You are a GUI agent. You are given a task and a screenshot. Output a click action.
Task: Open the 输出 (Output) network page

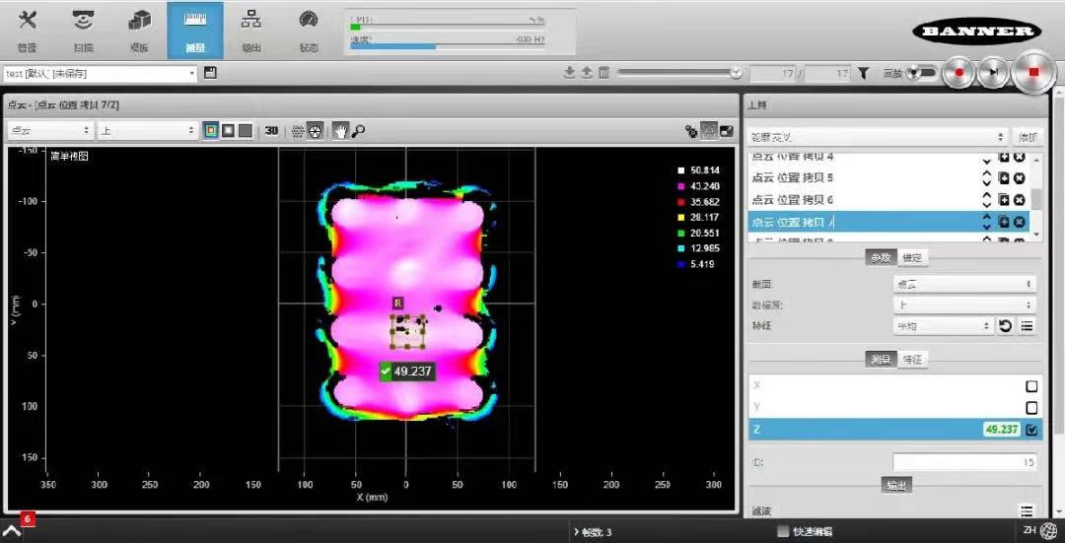[251, 31]
